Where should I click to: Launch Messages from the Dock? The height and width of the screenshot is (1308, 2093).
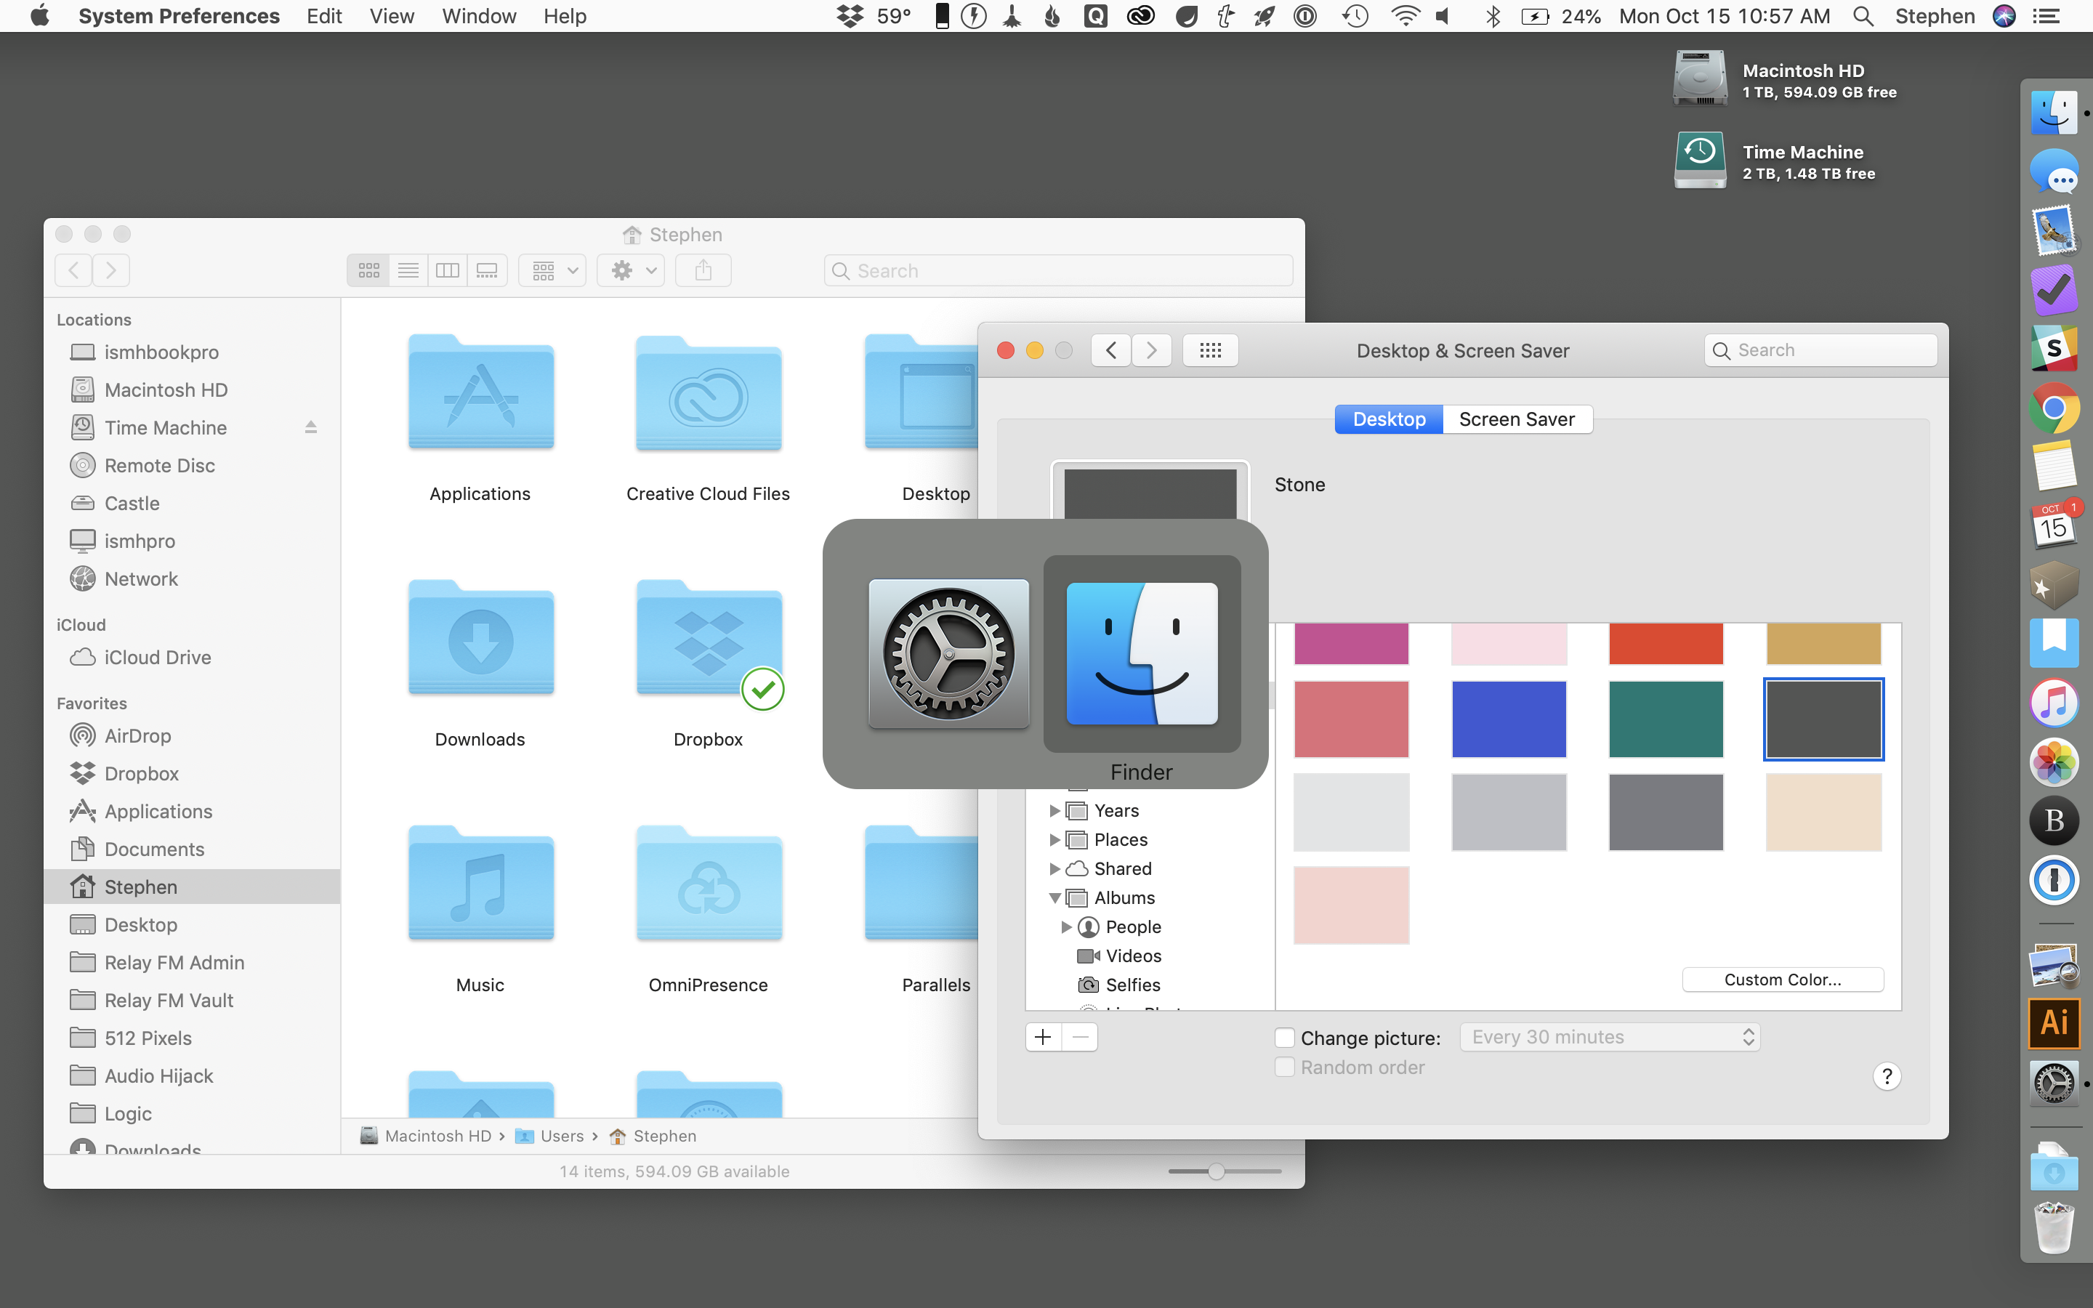2054,171
